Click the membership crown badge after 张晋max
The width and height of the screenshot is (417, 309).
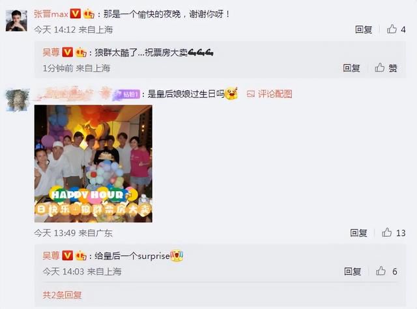pyautogui.click(x=89, y=14)
